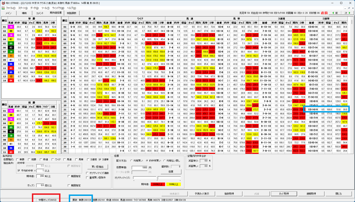Go to the previous race with 前
This screenshot has height=202, width=355.
(x=334, y=13)
